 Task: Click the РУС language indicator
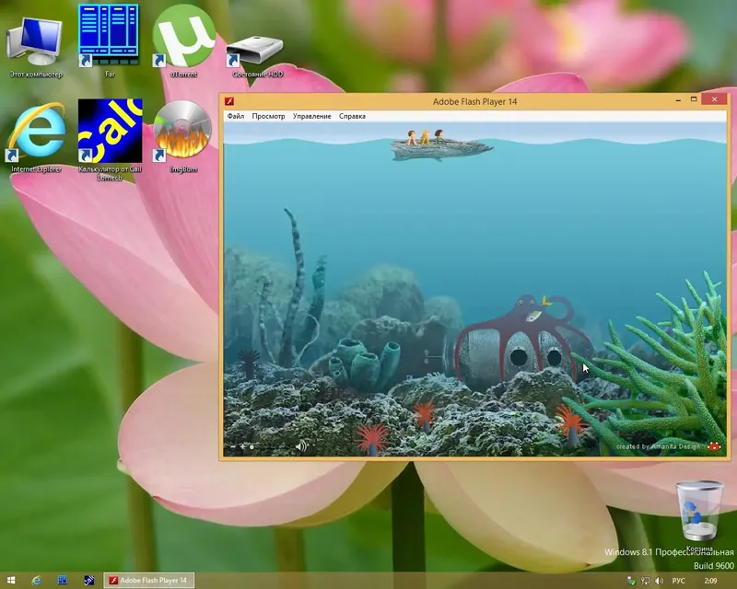679,581
